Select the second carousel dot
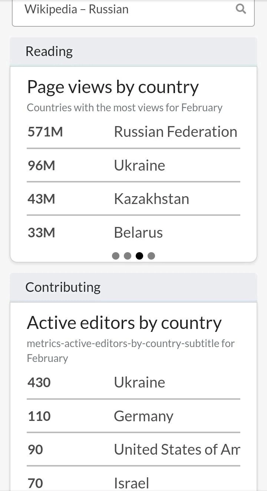The width and height of the screenshot is (267, 491). (128, 256)
